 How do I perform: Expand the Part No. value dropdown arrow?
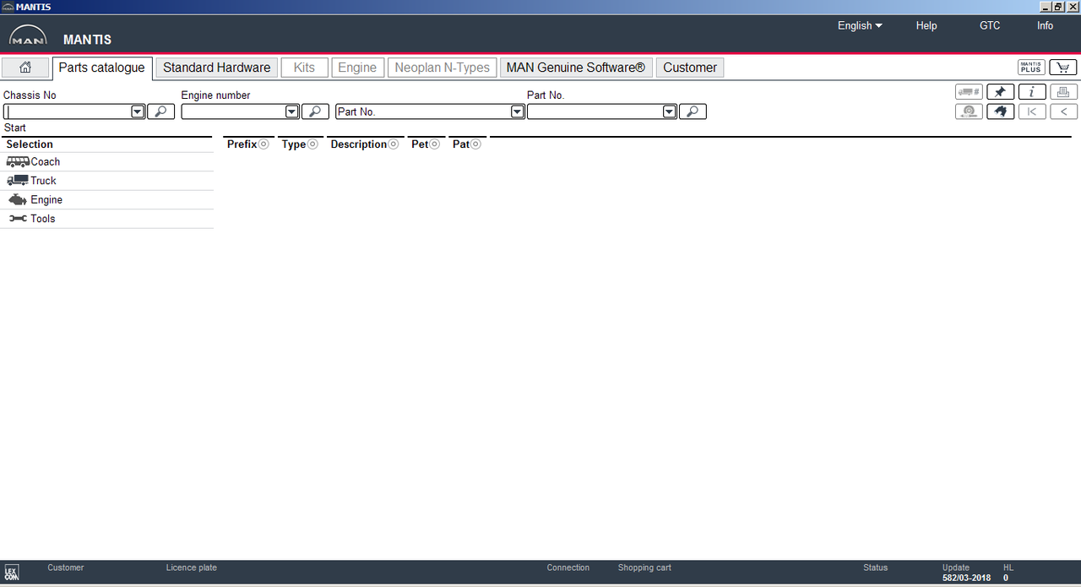[x=670, y=111]
